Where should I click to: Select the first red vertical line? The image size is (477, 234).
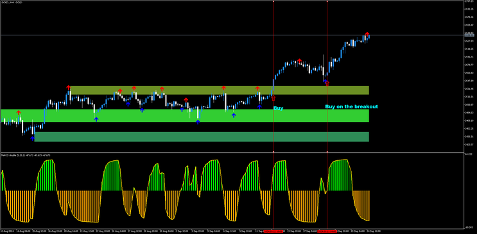click(x=273, y=76)
